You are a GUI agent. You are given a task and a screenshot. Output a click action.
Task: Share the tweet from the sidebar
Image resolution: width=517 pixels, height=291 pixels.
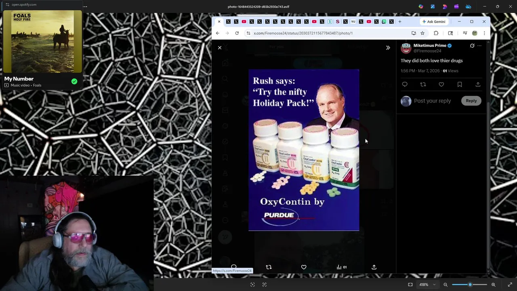click(x=478, y=84)
